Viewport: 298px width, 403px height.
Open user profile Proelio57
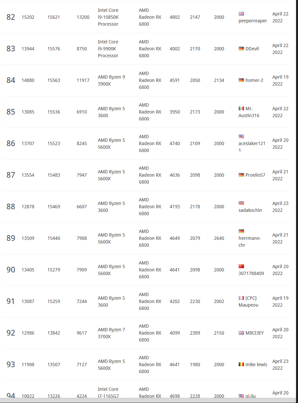tap(255, 175)
